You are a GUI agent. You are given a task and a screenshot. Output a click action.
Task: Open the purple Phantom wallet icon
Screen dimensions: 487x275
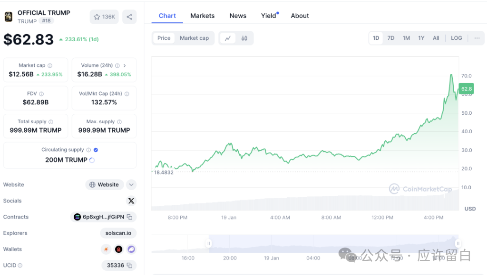click(131, 249)
